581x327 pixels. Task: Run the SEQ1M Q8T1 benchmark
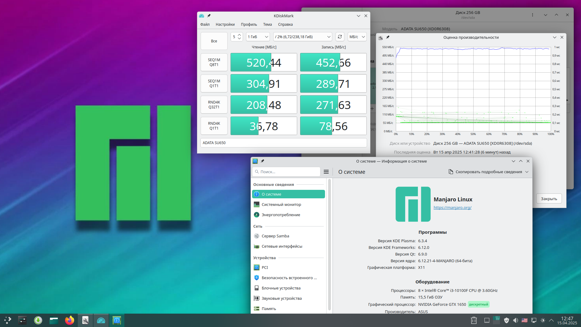pos(214,62)
